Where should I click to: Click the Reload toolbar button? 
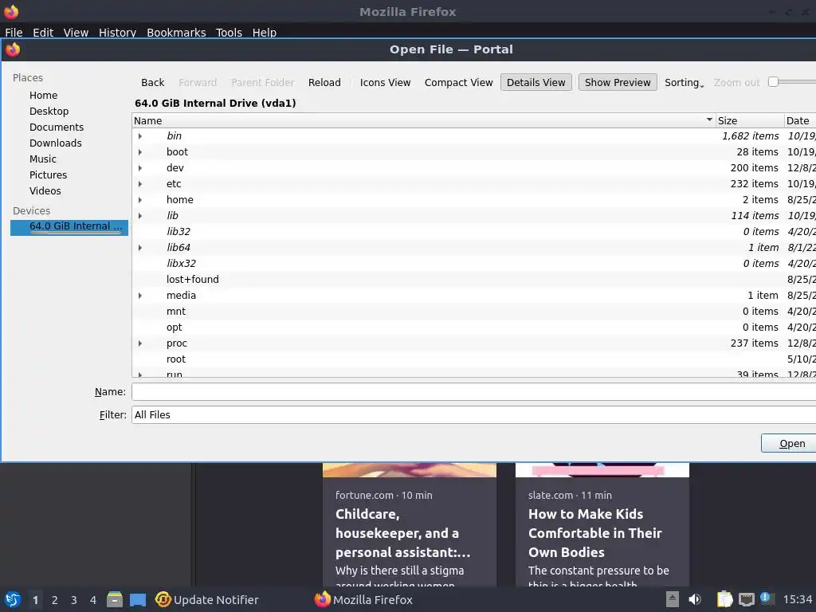(x=324, y=82)
